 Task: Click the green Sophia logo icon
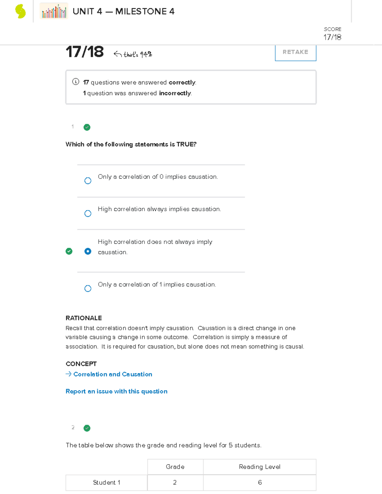pyautogui.click(x=20, y=11)
